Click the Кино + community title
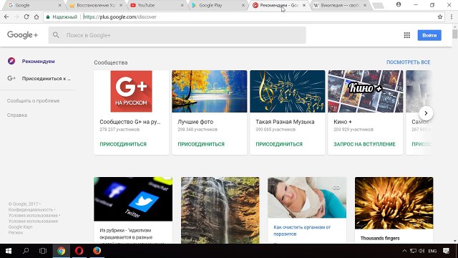The width and height of the screenshot is (458, 258). click(343, 122)
